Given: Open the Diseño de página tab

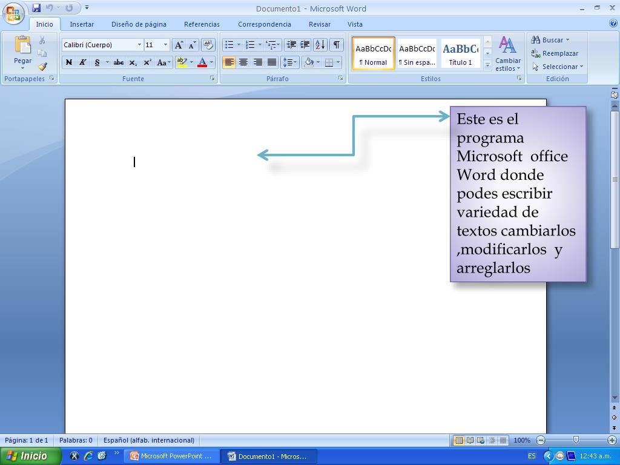Looking at the screenshot, I should (x=139, y=24).
